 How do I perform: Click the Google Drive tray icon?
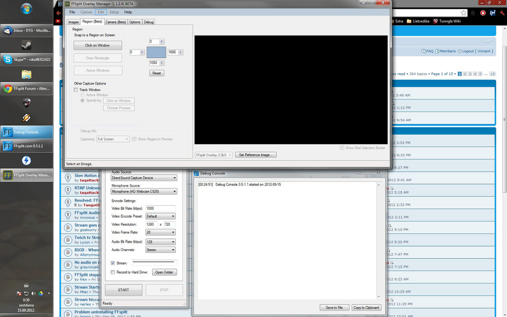pyautogui.click(x=41, y=293)
